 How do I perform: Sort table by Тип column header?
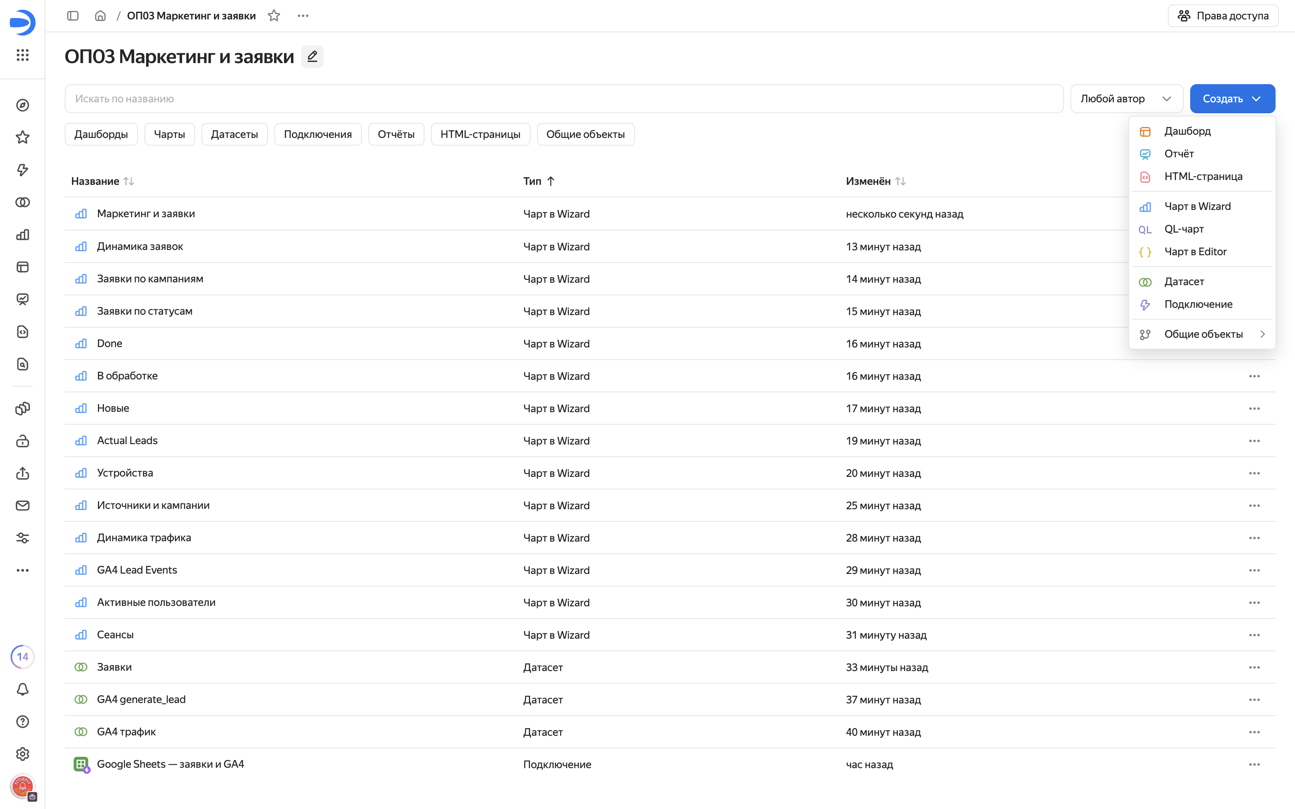point(538,181)
